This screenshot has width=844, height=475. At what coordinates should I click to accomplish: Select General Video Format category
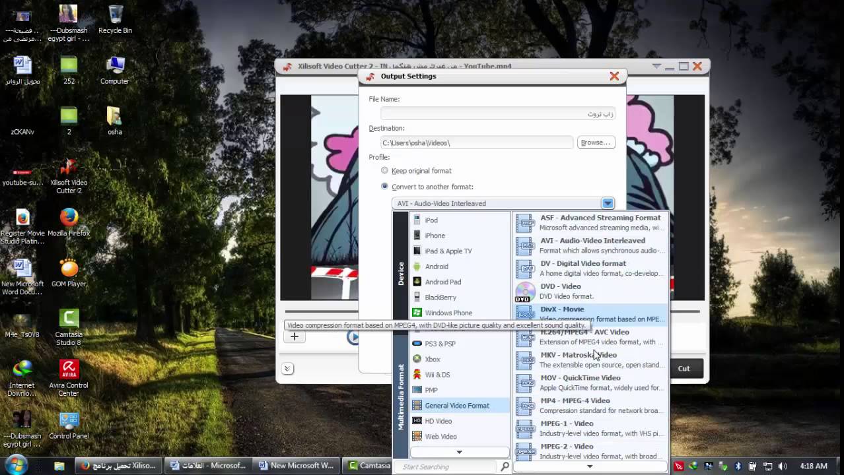460,406
